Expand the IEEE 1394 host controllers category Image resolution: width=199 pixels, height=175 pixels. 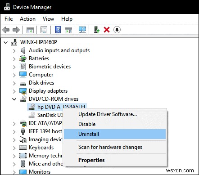point(14,132)
